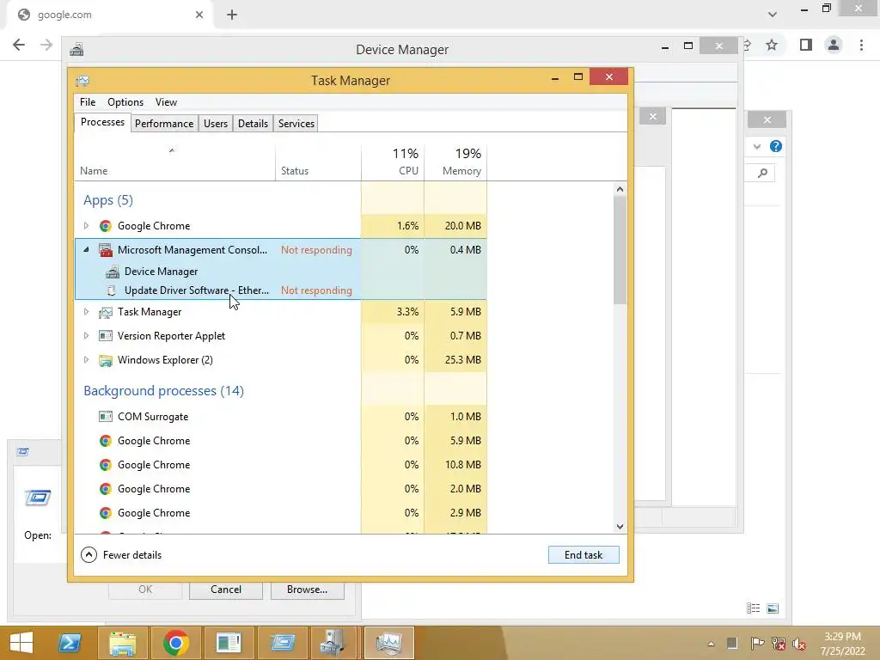Click the Device Manager title bar icon
This screenshot has height=660, width=880.
(x=76, y=50)
